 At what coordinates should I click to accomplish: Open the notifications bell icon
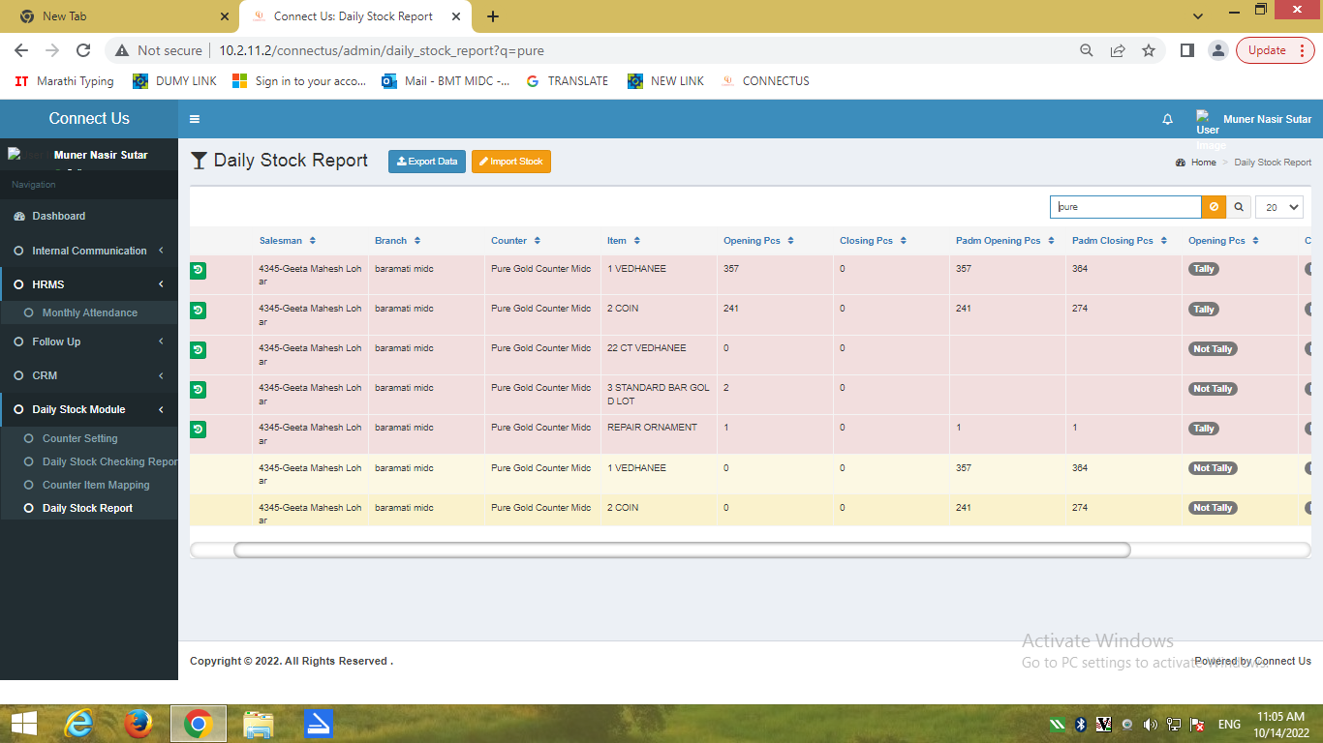tap(1167, 119)
